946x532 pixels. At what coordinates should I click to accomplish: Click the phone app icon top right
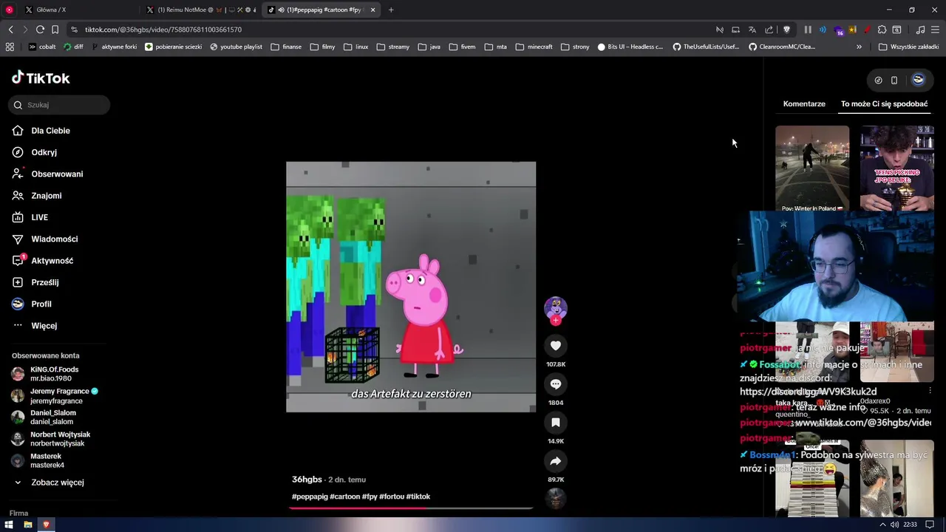pyautogui.click(x=894, y=80)
